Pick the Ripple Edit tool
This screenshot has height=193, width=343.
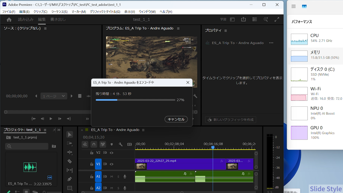tap(69, 152)
